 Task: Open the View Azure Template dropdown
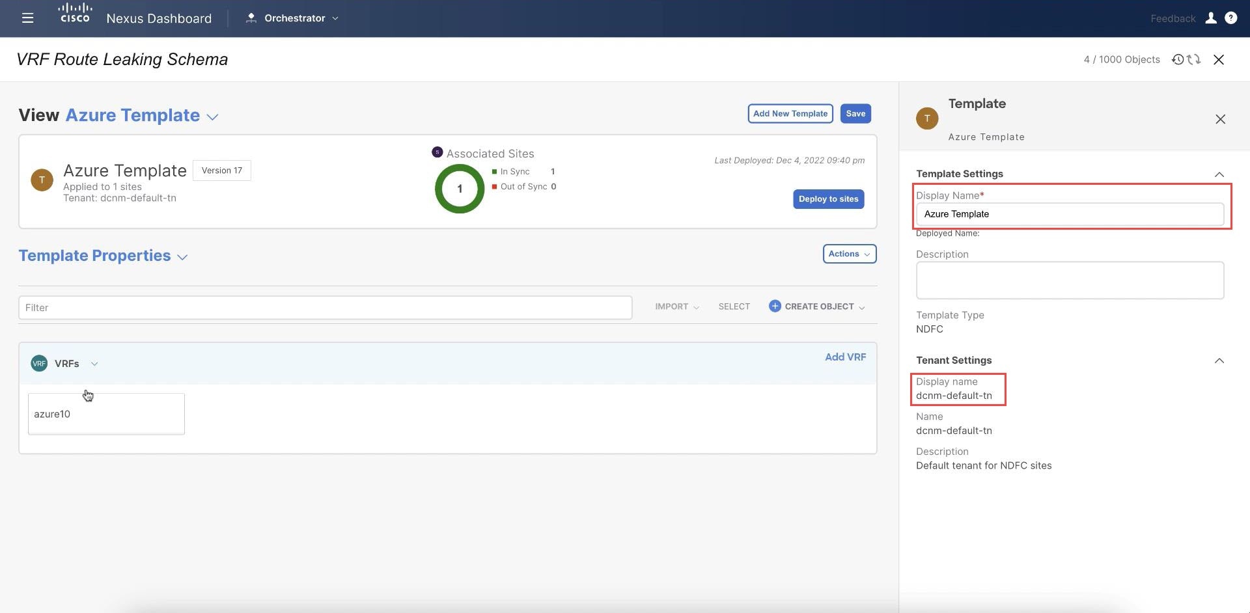click(212, 117)
